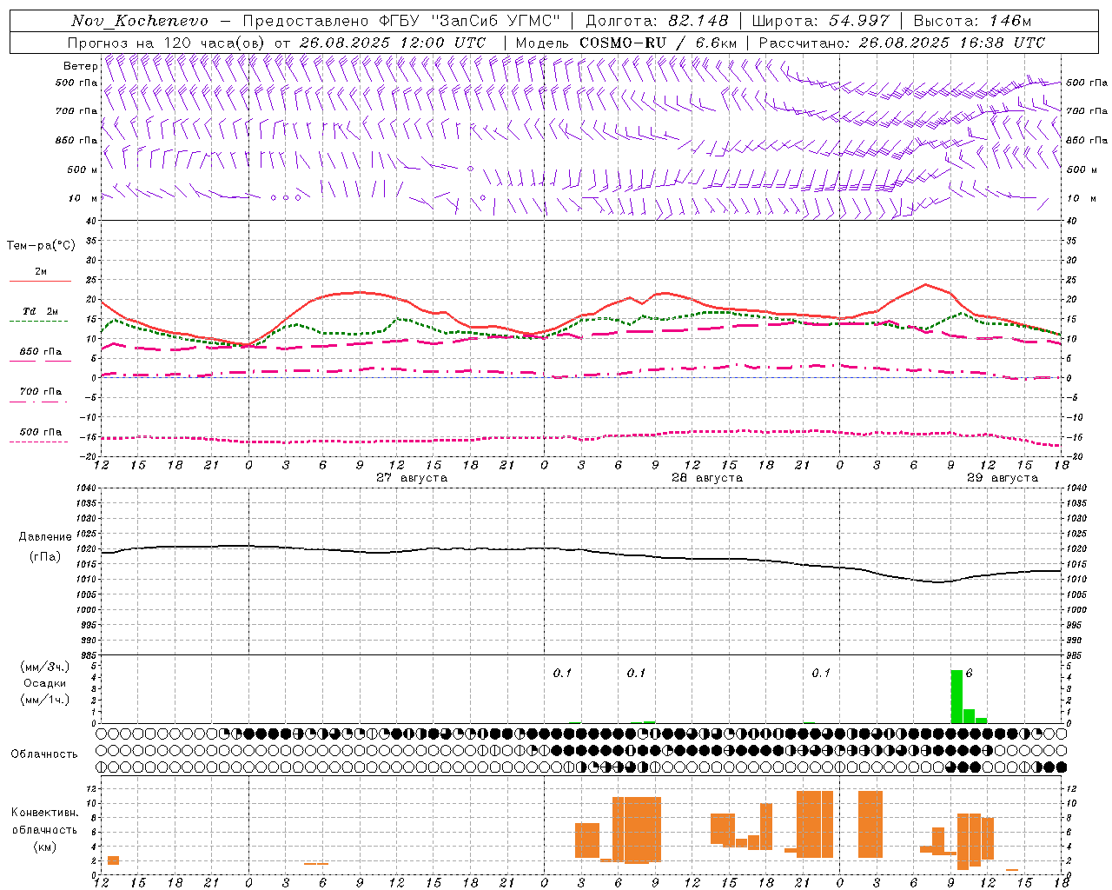Click the 'Конвективн.' convective cloud label
The image size is (1112, 890).
point(45,813)
